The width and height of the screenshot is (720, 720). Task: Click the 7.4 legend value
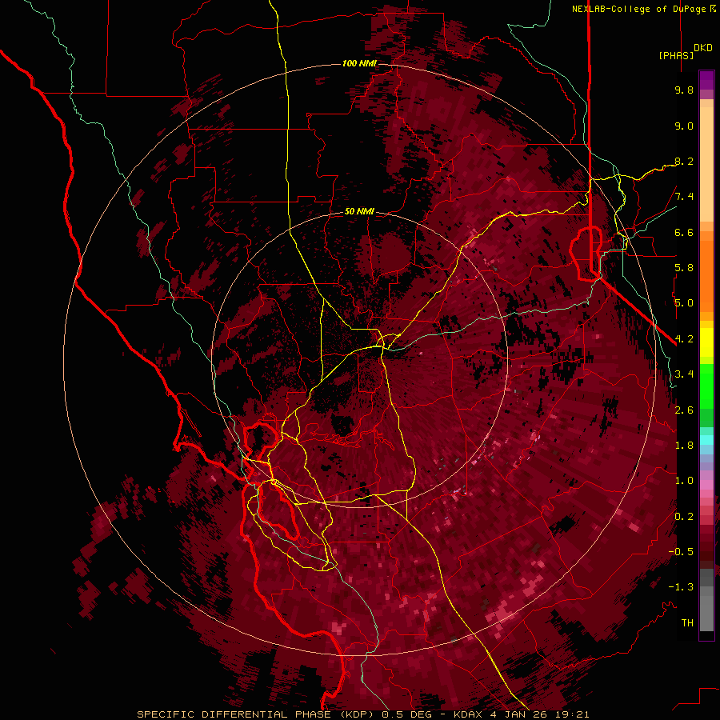click(x=684, y=197)
